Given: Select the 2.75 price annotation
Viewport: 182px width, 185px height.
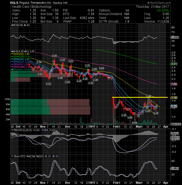Looking at the screenshot, I should click(x=87, y=66).
